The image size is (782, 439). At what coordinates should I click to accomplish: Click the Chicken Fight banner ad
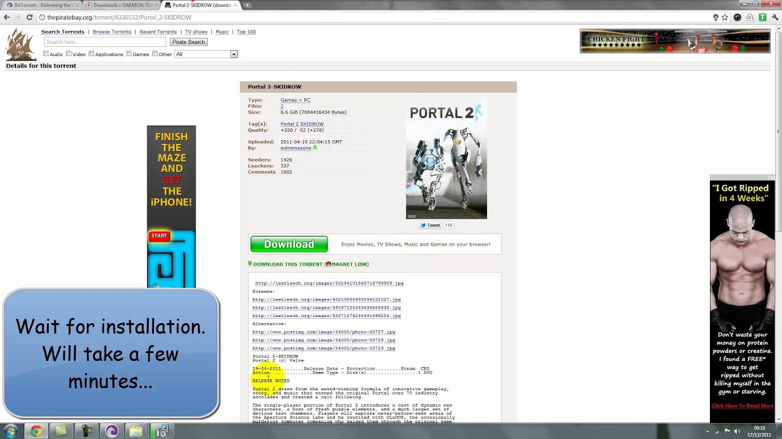[675, 41]
